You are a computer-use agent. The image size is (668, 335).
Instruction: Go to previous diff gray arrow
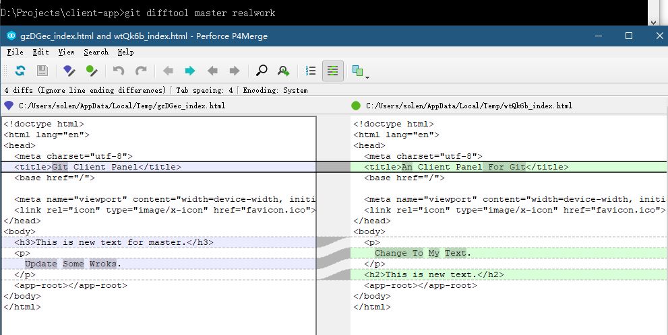168,71
